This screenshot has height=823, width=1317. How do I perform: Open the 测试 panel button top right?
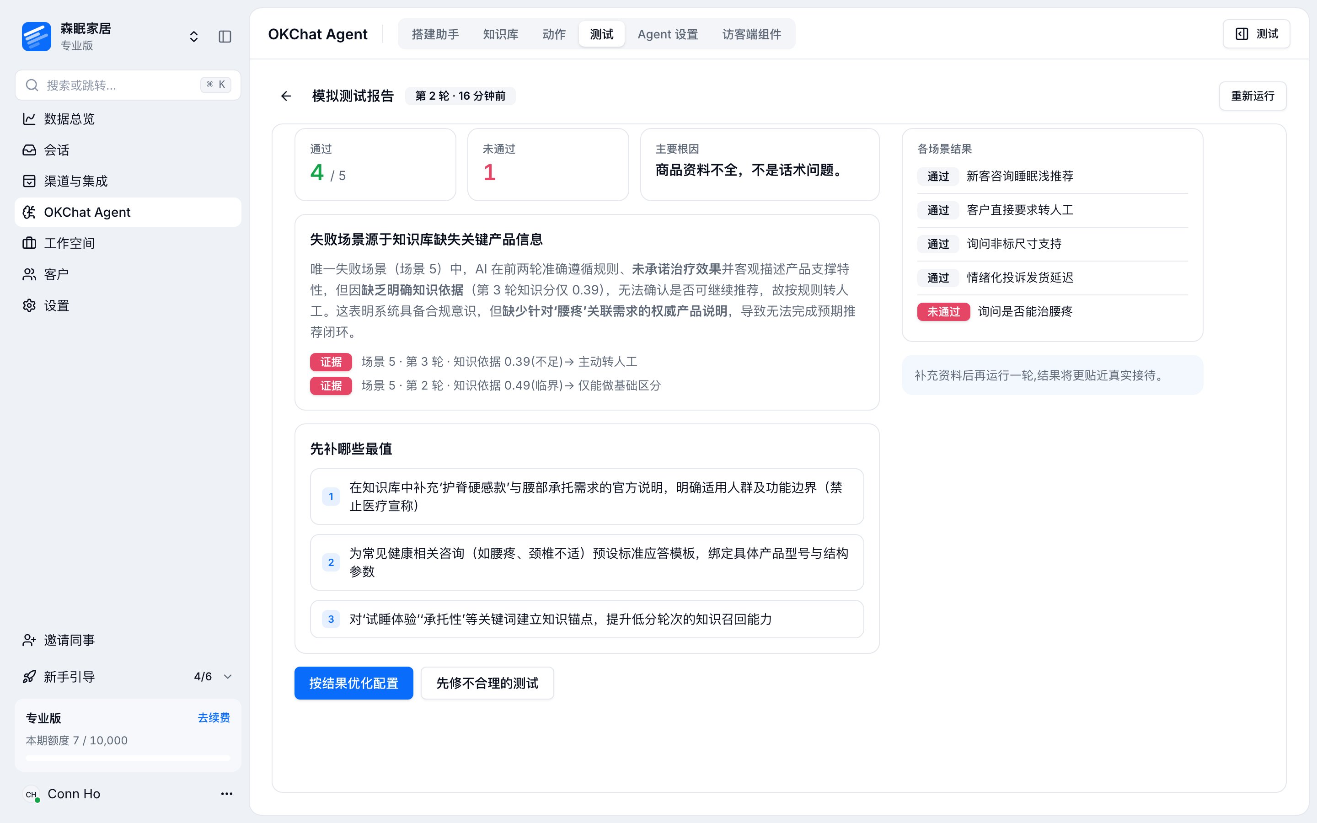[x=1256, y=34]
